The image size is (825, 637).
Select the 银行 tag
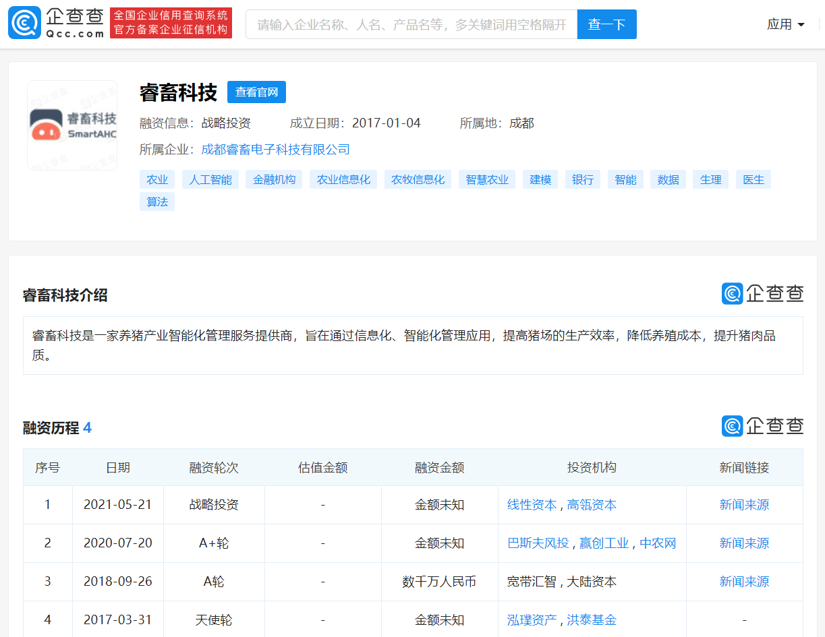583,180
